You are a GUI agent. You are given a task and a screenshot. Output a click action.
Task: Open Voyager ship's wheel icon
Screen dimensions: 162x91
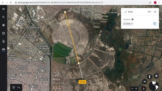tap(4, 25)
